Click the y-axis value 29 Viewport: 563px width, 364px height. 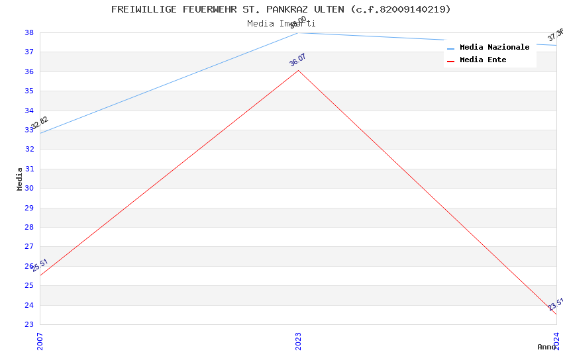pos(29,208)
